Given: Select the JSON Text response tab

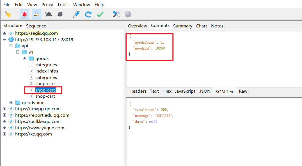Looking at the screenshot, I should [x=224, y=92].
